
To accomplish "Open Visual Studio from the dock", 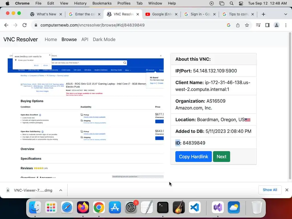I will (x=218, y=207).
